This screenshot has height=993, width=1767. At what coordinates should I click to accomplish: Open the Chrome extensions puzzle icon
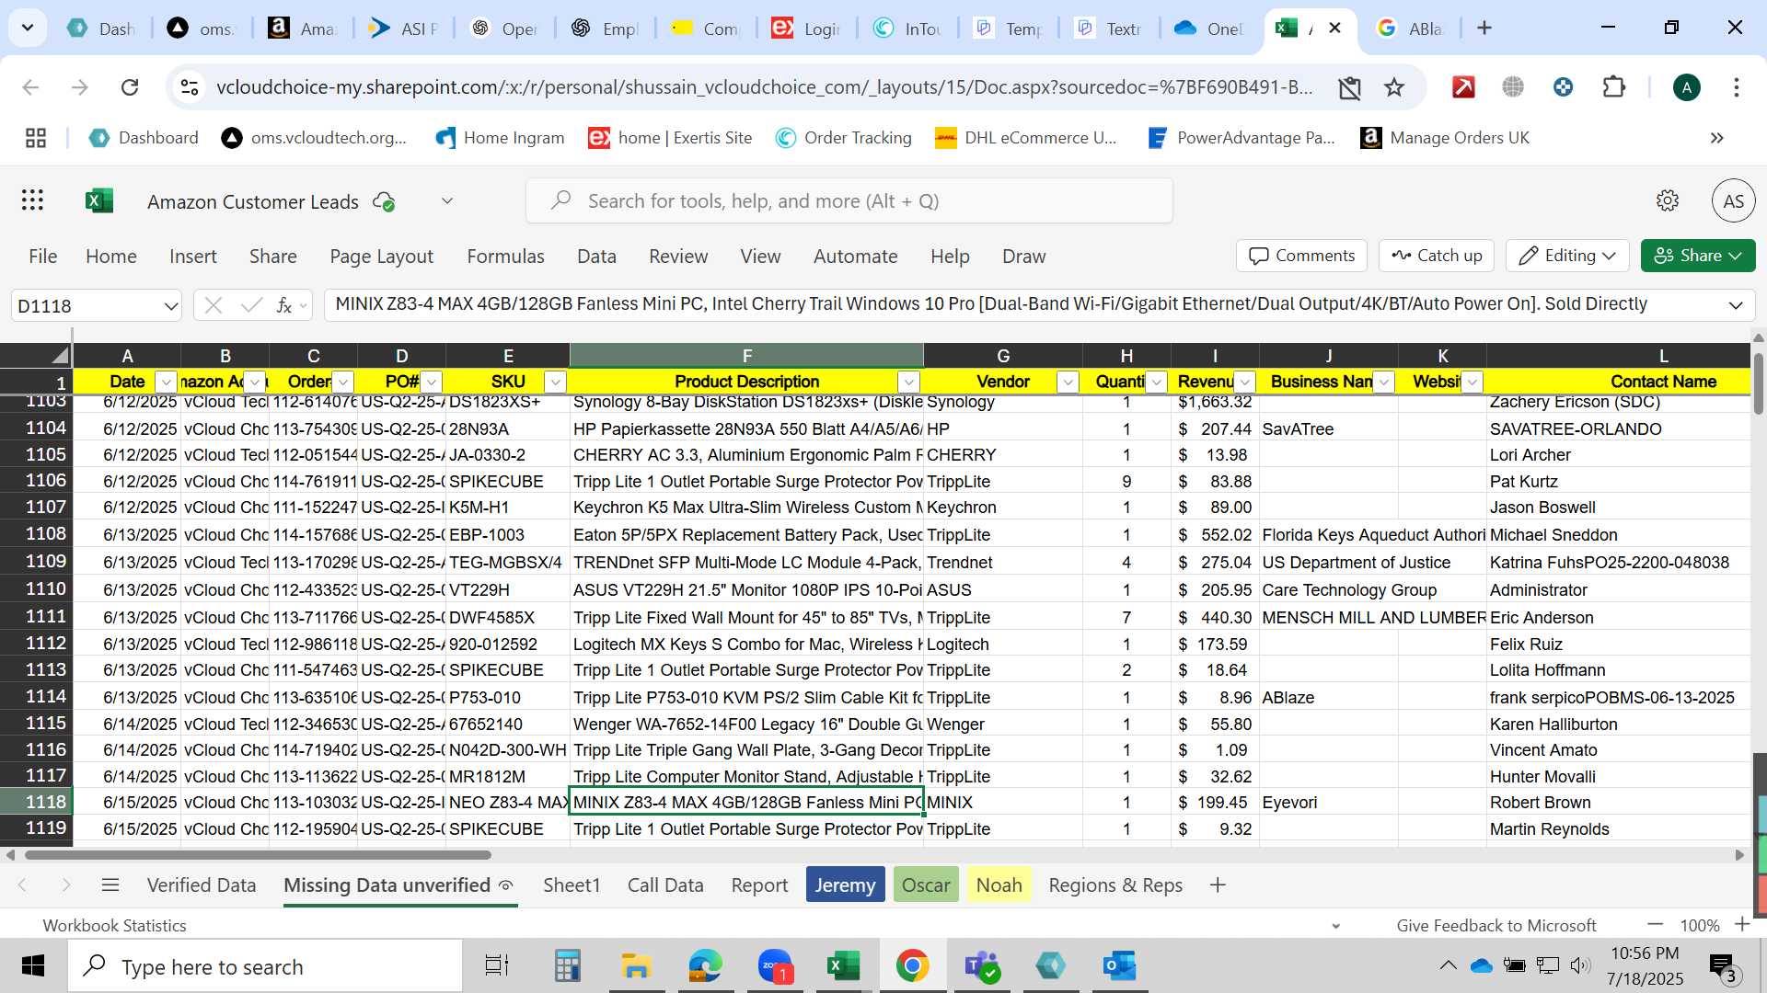click(x=1614, y=87)
